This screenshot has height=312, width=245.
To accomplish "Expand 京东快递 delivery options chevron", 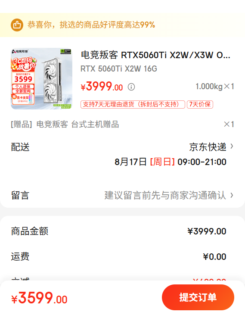I will click(232, 147).
